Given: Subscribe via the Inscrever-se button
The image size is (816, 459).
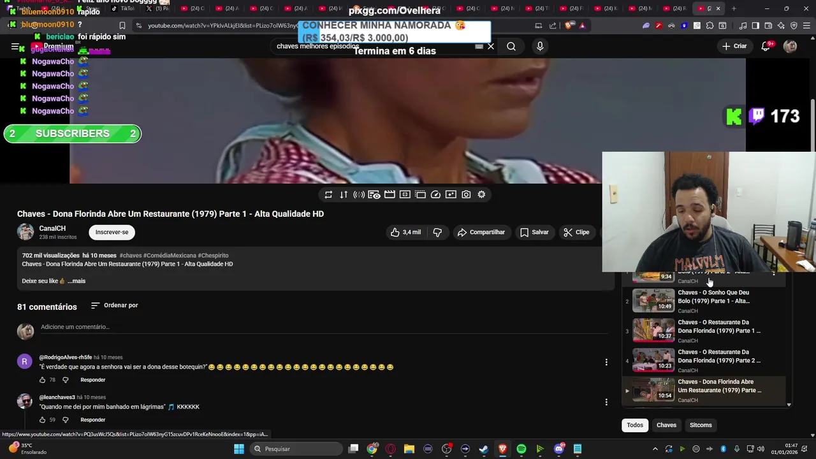Looking at the screenshot, I should (112, 232).
